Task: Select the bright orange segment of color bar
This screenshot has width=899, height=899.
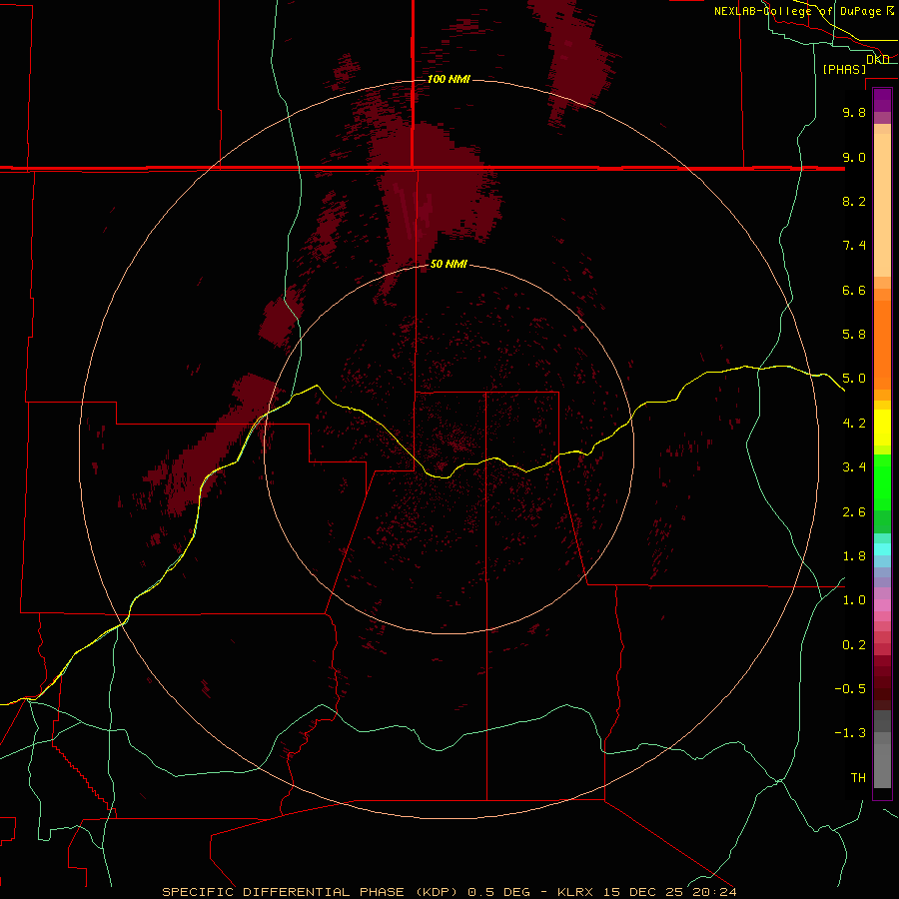Action: (882, 346)
